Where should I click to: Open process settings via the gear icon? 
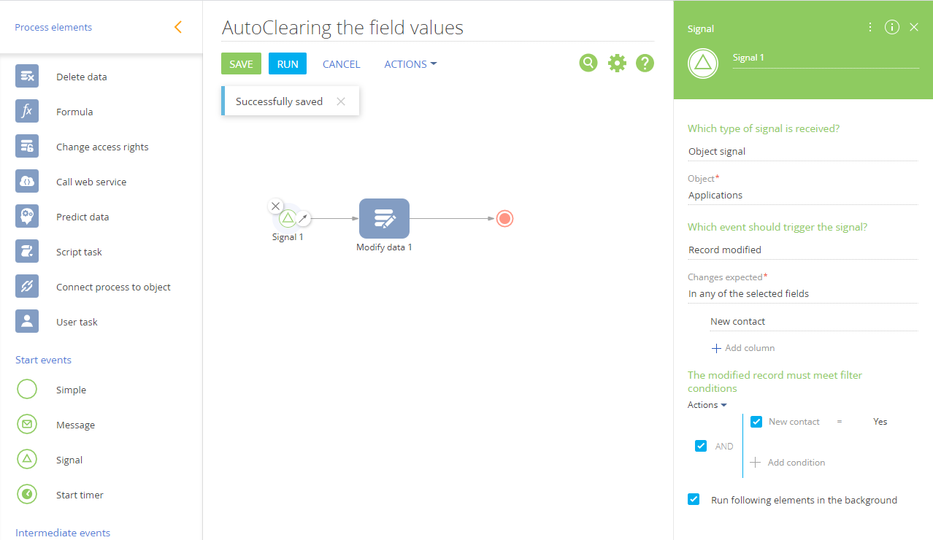(x=617, y=63)
